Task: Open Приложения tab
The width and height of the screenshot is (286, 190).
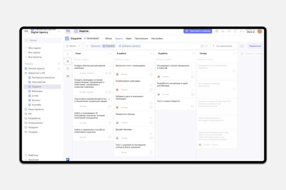Action: [141, 39]
